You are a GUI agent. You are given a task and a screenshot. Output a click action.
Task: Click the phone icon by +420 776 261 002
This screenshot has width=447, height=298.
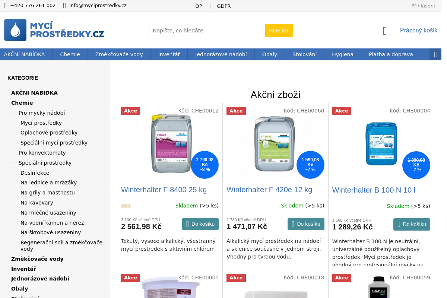[5, 6]
